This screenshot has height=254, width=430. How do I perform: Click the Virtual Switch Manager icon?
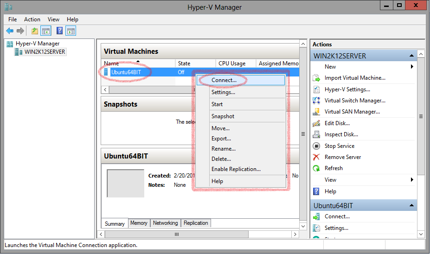316,101
